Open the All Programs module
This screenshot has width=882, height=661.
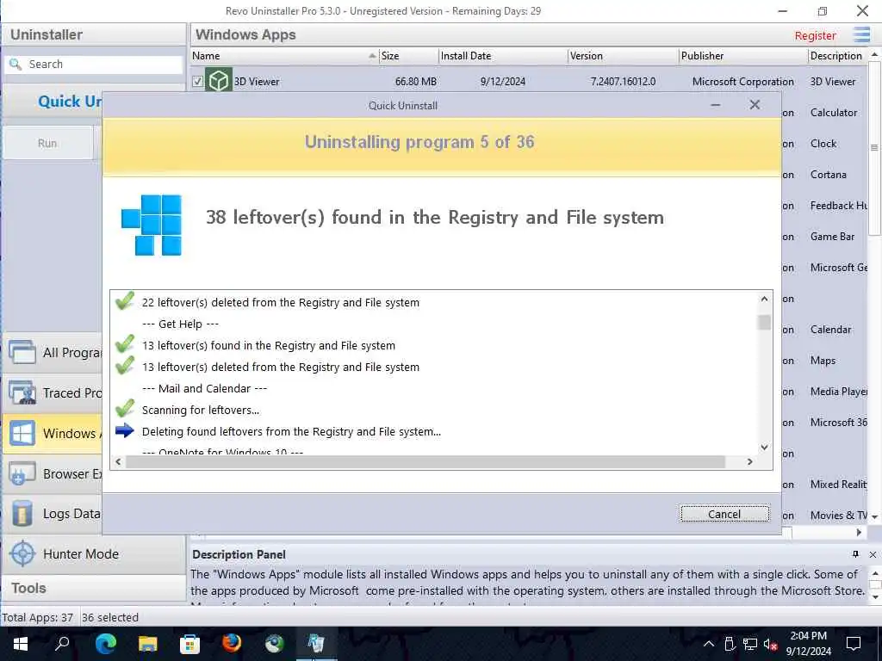click(x=53, y=352)
